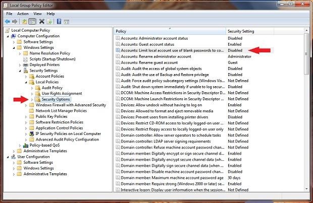Click the Scripts (Startup/Shutdown) icon
This screenshot has width=313, height=203.
pos(25,59)
